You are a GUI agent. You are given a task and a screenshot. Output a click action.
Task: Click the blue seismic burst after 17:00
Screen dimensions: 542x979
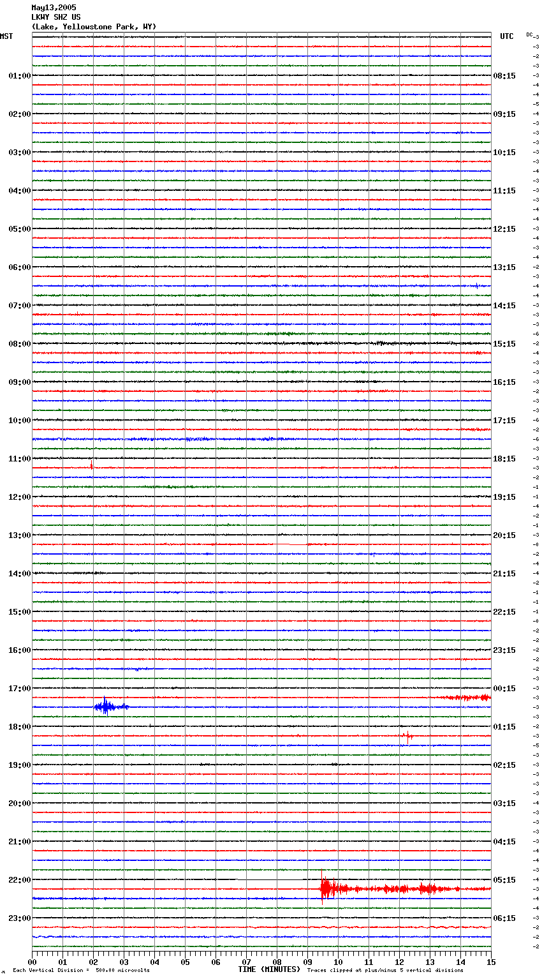[x=107, y=706]
